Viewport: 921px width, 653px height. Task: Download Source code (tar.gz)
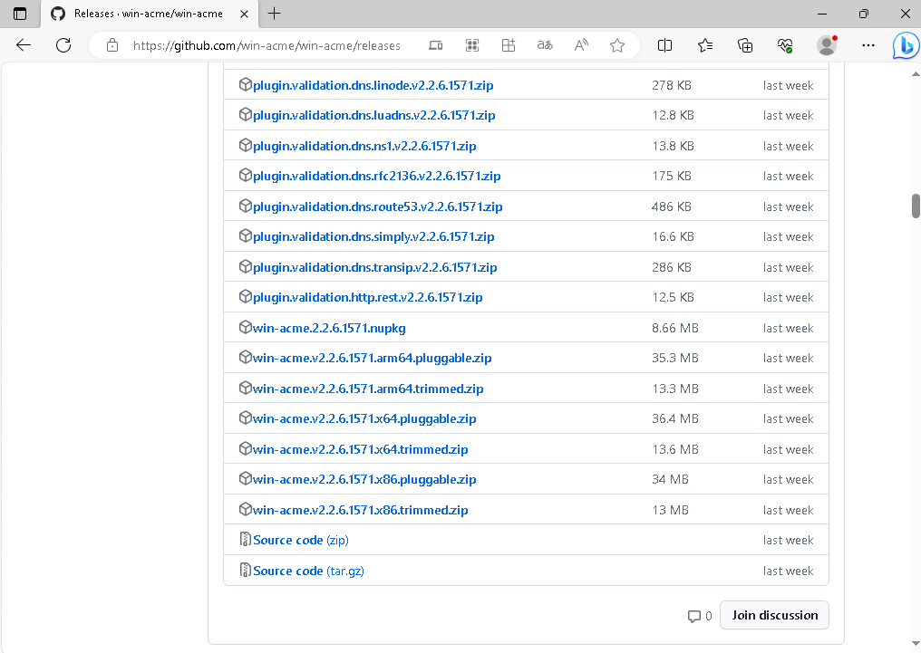coord(308,571)
